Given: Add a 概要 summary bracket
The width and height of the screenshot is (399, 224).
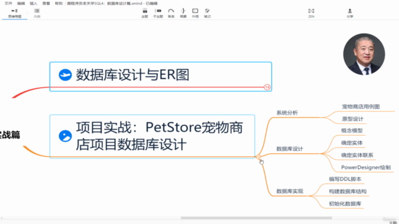Looking at the screenshot, I should [183, 13].
